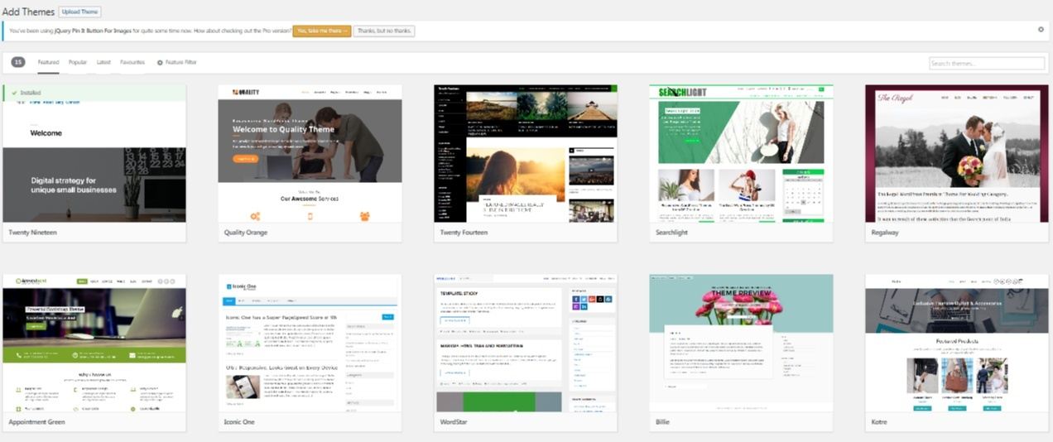Open Twenty Nineteen theme preview thumbnail
The image size is (1053, 442).
tap(94, 153)
